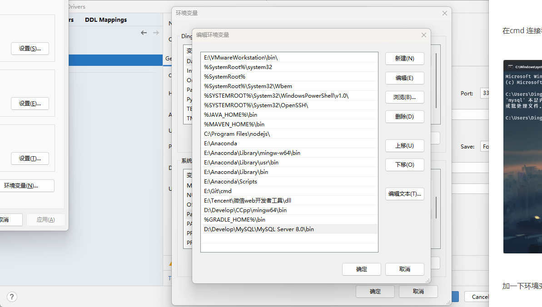
Task: Select the MySQL Server 8.0 bin path entry
Action: click(258, 229)
